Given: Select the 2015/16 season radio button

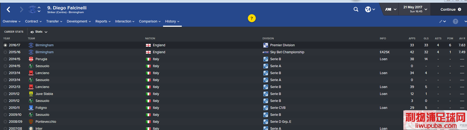Looking at the screenshot, I should click(5, 52).
